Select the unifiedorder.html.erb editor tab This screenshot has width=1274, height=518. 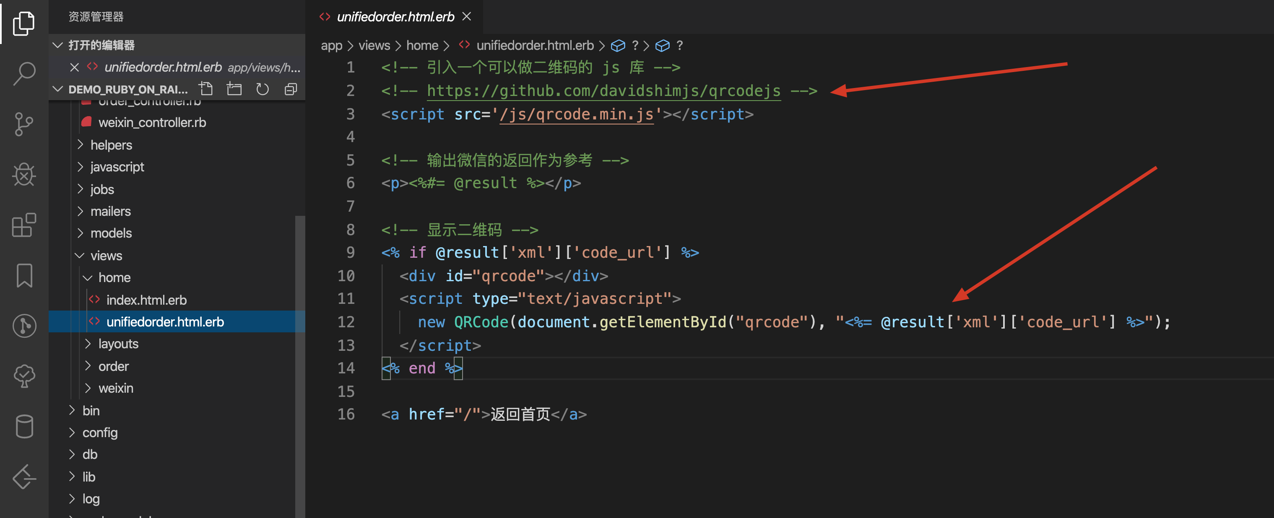395,17
